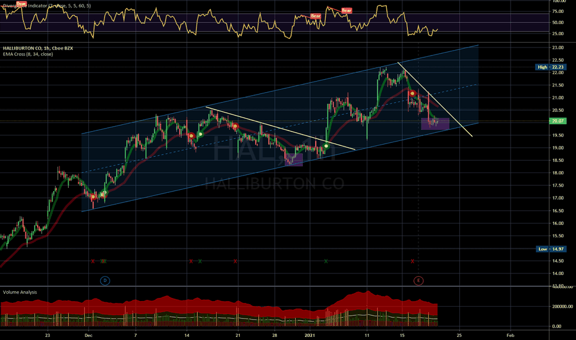Click the 25.00 level on the RSI scale
Viewport: 576px width, 340px height.
[558, 33]
